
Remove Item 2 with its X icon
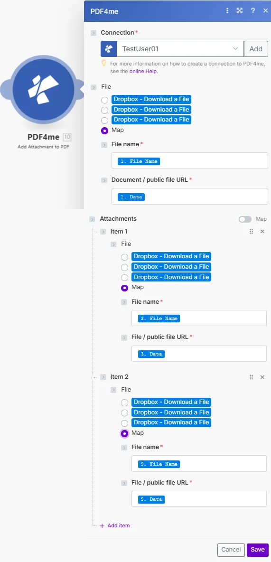pos(262,377)
